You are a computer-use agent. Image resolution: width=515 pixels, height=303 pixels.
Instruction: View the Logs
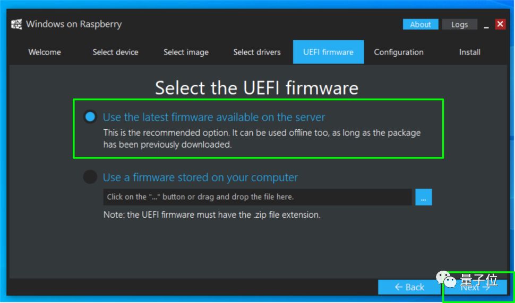click(459, 24)
